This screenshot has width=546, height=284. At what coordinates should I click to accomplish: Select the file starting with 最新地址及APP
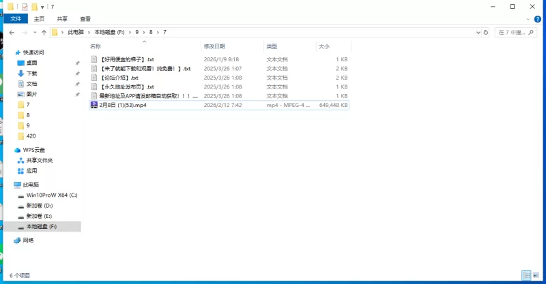149,95
